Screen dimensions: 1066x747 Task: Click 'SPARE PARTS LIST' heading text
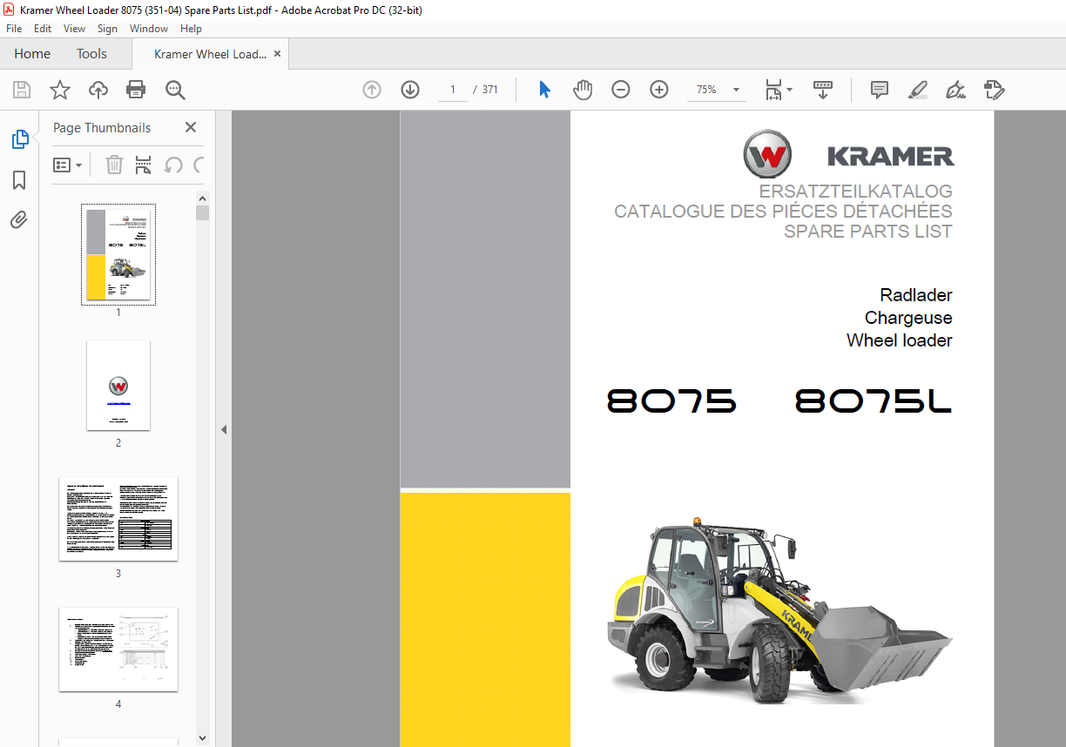pyautogui.click(x=868, y=232)
